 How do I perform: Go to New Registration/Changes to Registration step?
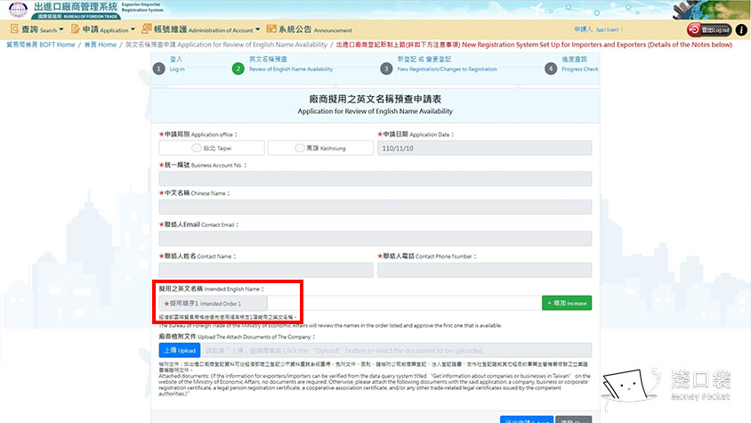[447, 64]
